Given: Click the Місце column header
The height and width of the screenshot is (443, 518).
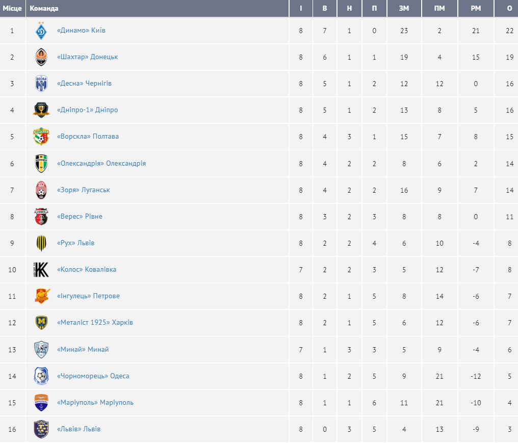Looking at the screenshot, I should (x=12, y=9).
